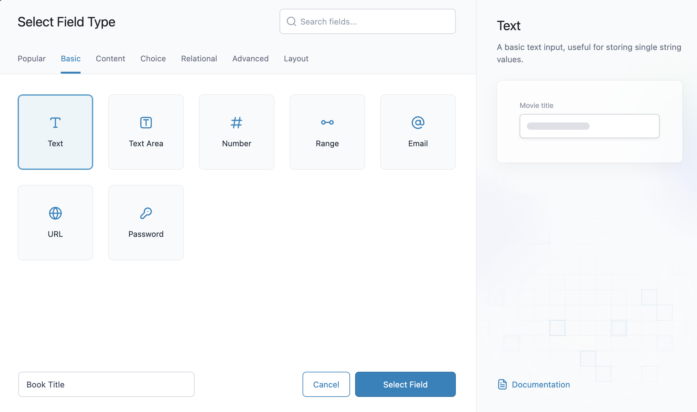
Task: Open the Basic tab
Action: 71,58
